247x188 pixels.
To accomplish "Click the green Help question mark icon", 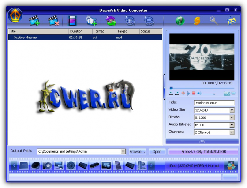I will (180, 21).
